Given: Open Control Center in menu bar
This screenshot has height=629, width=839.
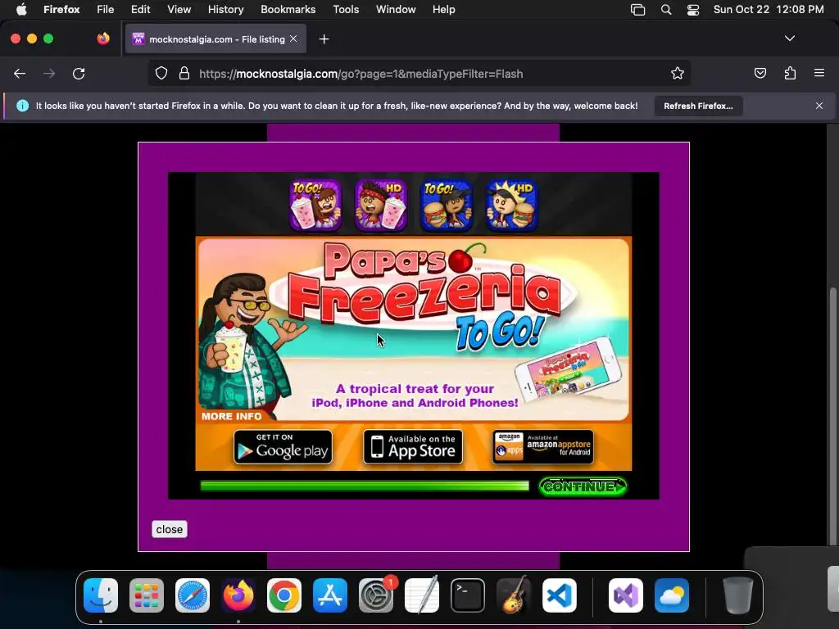Looking at the screenshot, I should pos(693,10).
